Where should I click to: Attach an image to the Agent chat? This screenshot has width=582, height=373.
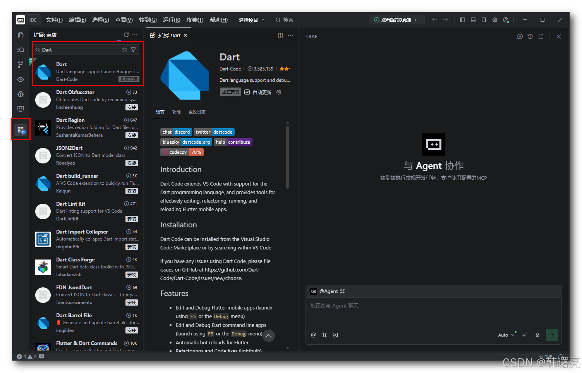(x=335, y=335)
